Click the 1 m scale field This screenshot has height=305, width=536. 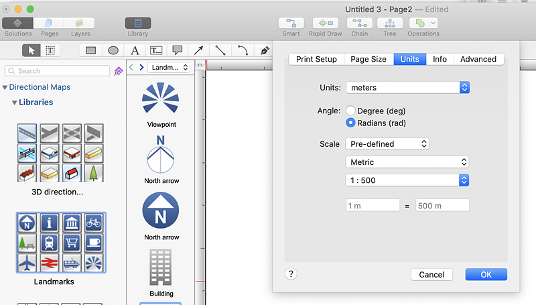pyautogui.click(x=373, y=206)
